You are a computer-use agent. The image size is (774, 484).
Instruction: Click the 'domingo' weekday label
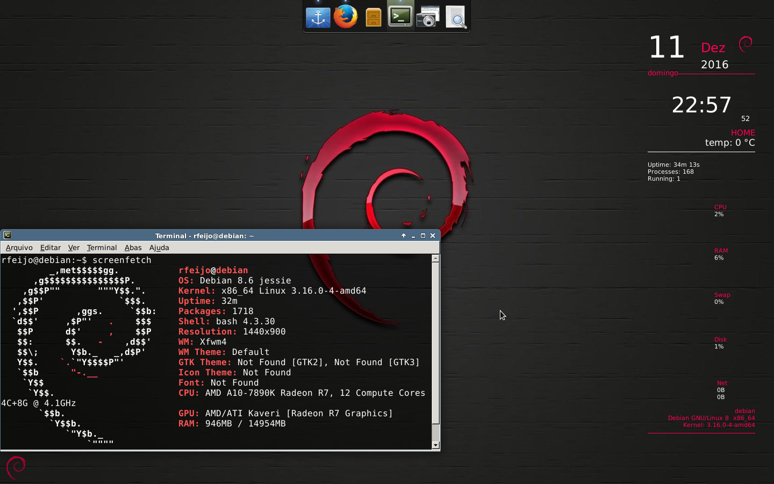[663, 73]
